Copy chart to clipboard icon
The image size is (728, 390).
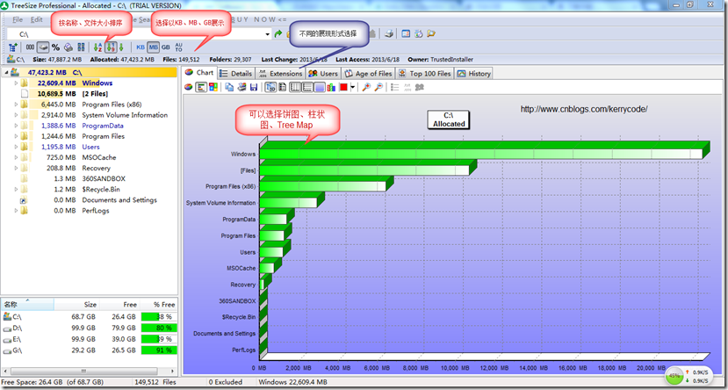[x=229, y=87]
